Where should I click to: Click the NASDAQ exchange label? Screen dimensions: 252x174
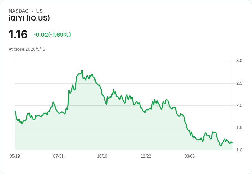tap(18, 11)
